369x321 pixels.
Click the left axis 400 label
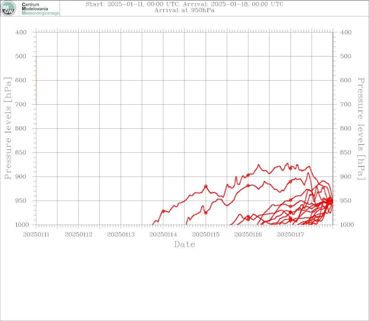tap(21, 32)
